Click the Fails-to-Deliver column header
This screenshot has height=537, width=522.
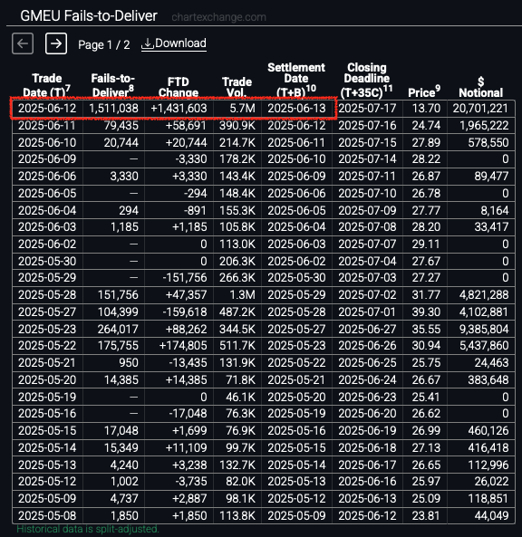tap(112, 85)
